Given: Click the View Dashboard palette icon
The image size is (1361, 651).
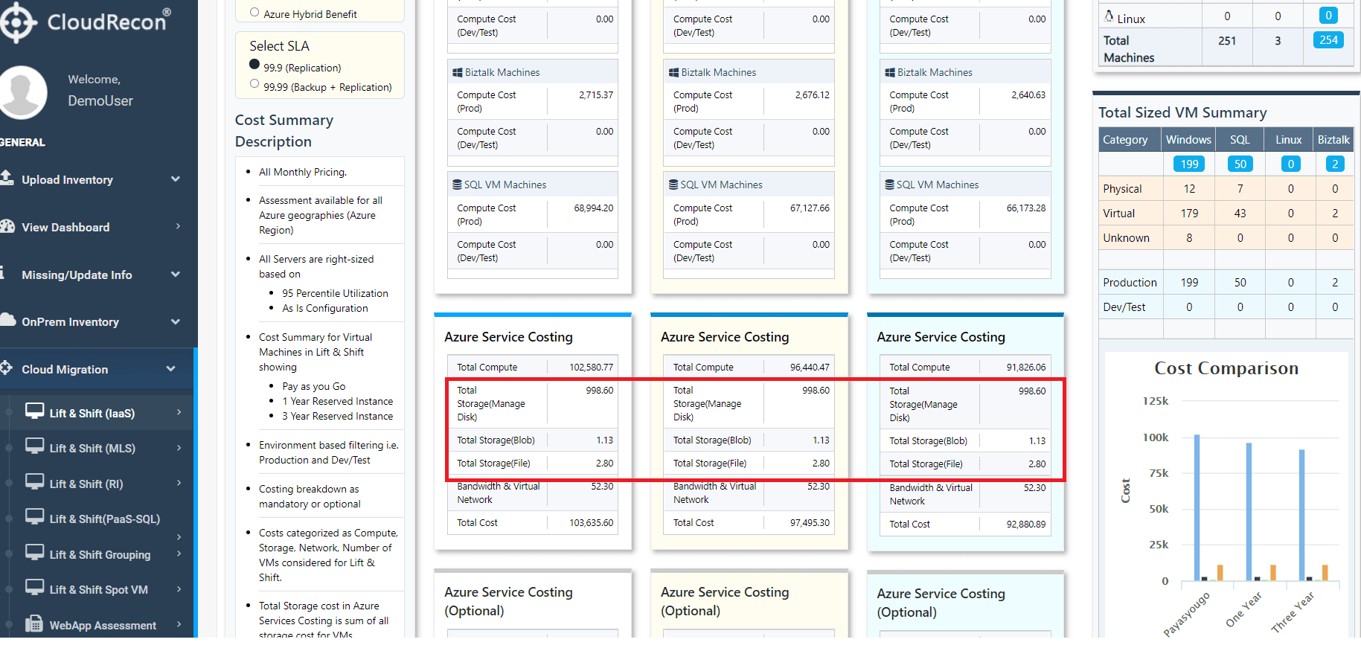Looking at the screenshot, I should [7, 226].
